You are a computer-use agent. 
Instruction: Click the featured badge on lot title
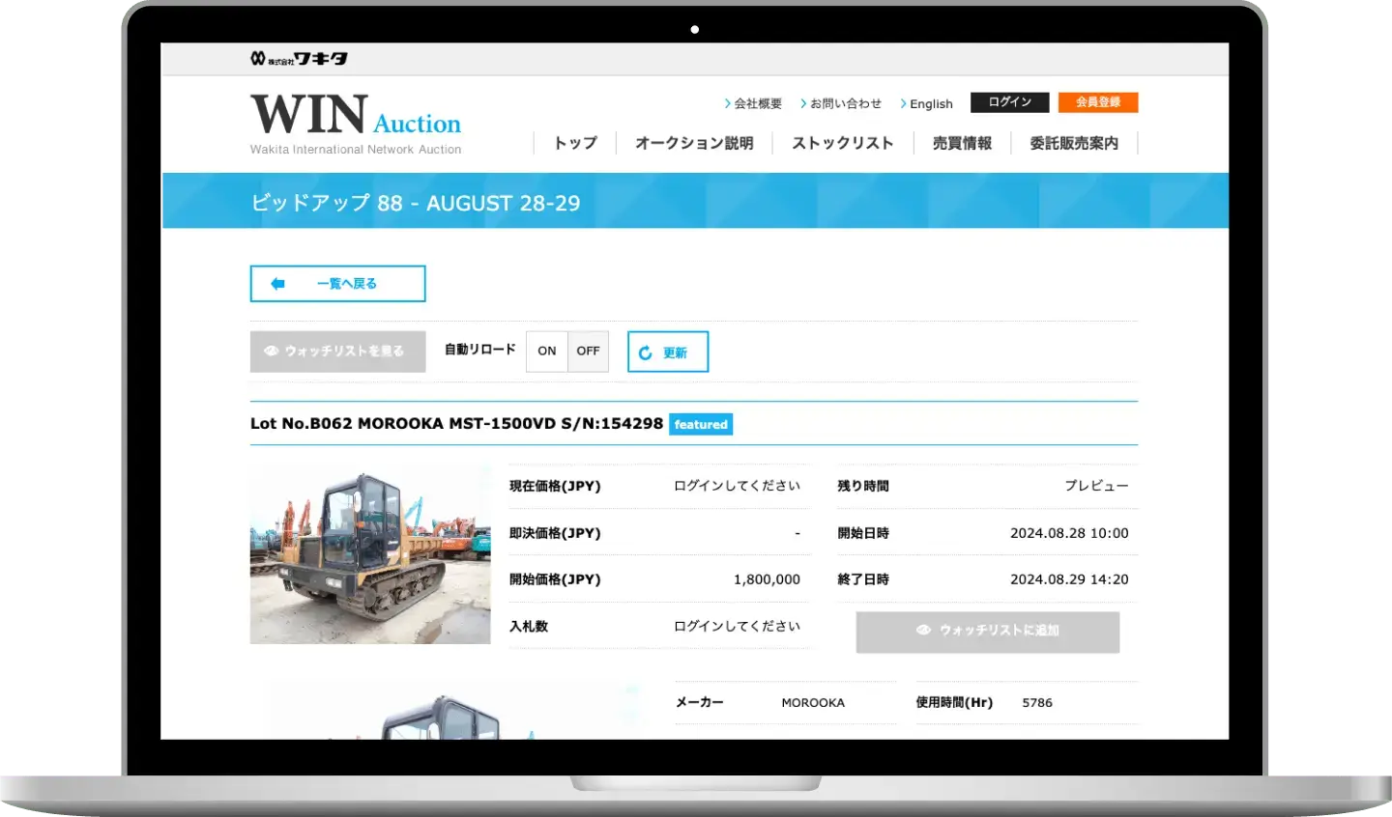[701, 425]
